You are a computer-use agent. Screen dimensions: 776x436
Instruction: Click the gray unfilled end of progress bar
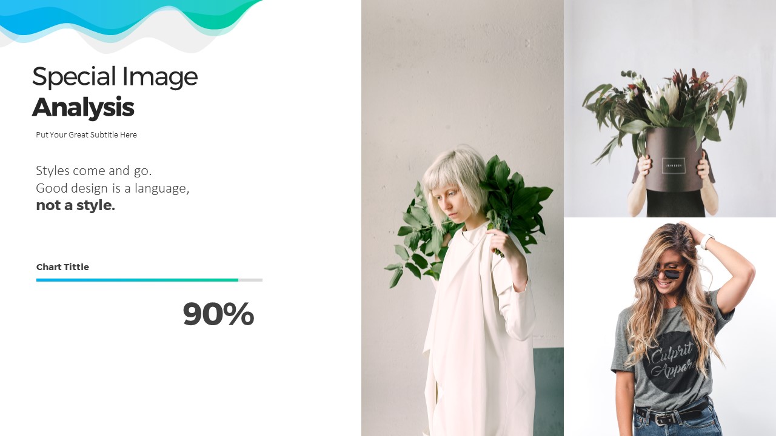[250, 280]
